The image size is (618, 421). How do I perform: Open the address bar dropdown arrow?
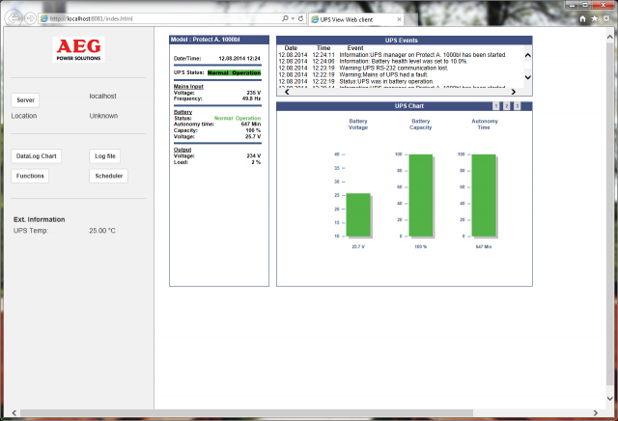pos(293,18)
